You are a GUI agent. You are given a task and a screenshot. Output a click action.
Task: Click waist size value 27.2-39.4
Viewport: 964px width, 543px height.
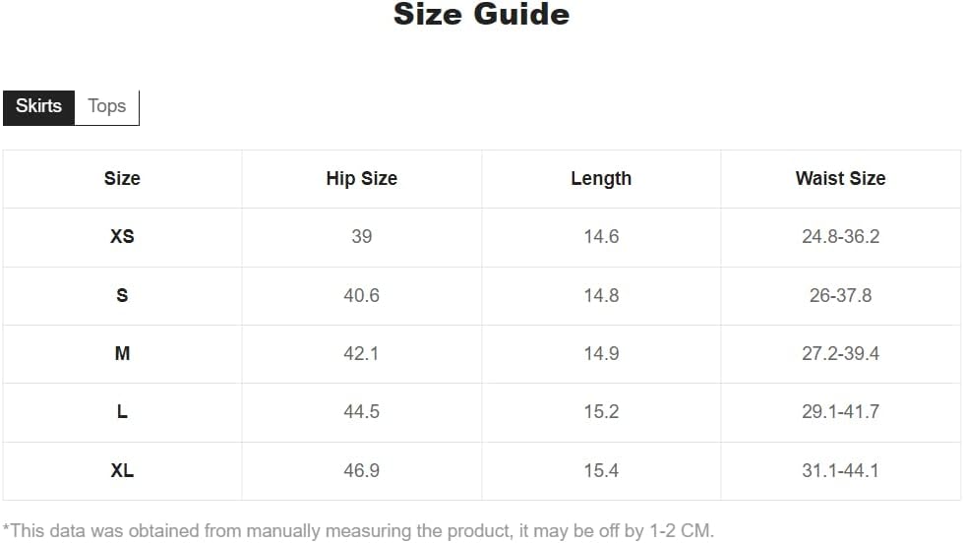(x=840, y=353)
